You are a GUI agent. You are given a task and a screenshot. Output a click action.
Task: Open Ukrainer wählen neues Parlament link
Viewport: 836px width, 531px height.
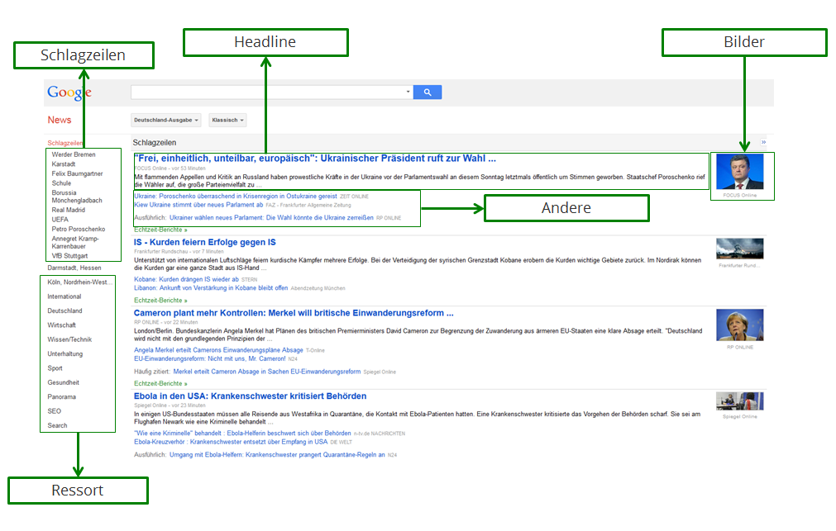[x=271, y=218]
